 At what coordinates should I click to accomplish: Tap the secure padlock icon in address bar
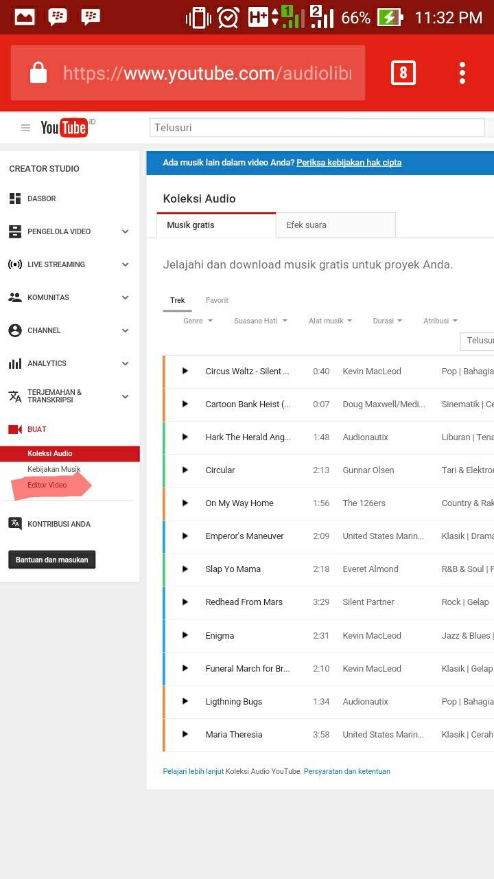tap(38, 73)
